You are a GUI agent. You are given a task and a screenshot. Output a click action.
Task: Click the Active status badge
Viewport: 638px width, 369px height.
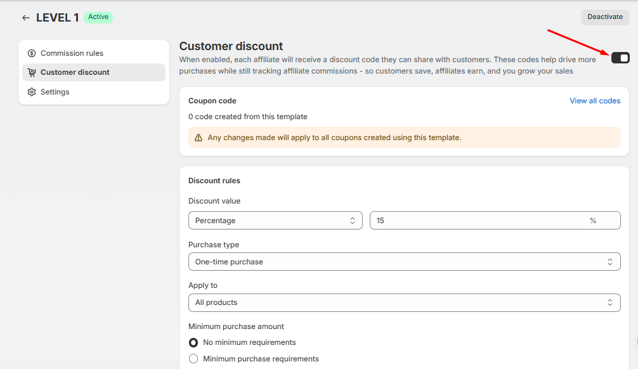(98, 17)
